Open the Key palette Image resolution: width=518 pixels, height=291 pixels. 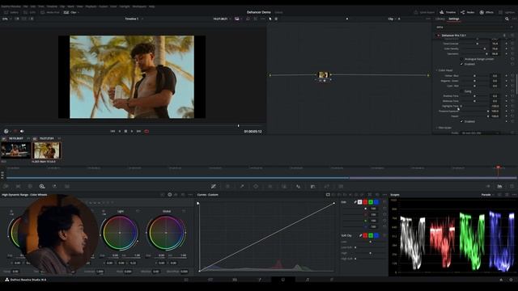pos(312,187)
